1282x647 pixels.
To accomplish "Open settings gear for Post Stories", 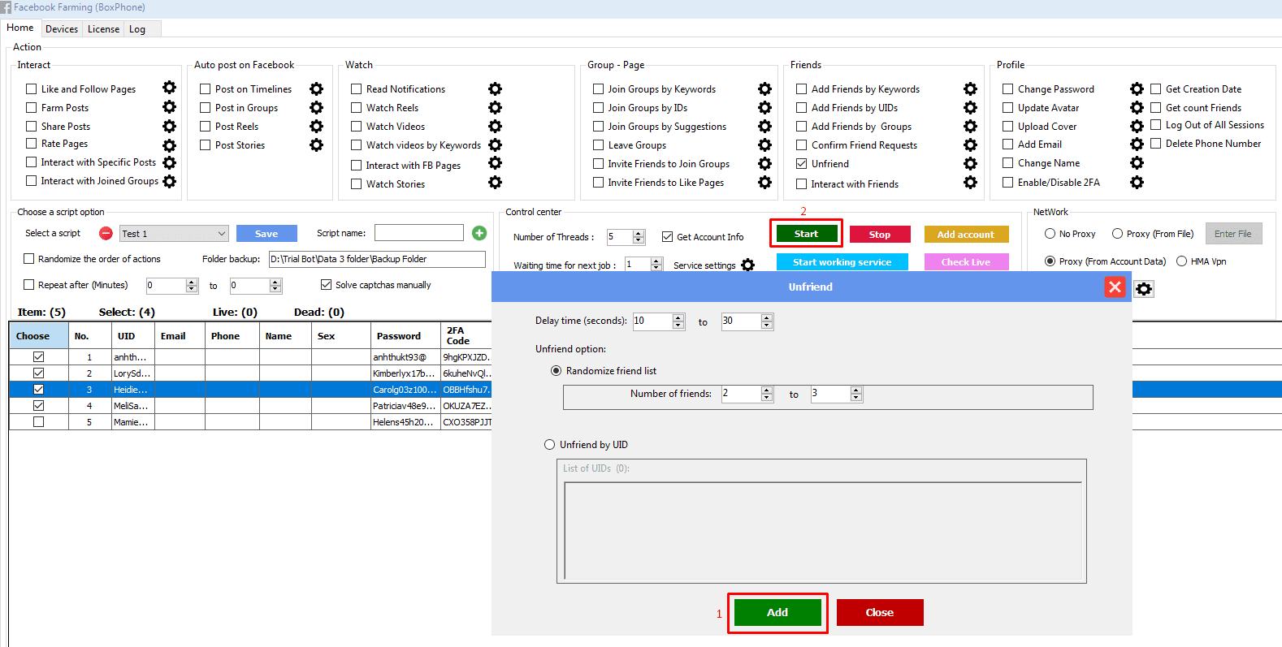I will (316, 144).
